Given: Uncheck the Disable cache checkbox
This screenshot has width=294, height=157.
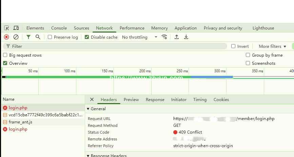Looking at the screenshot, I should [87, 37].
